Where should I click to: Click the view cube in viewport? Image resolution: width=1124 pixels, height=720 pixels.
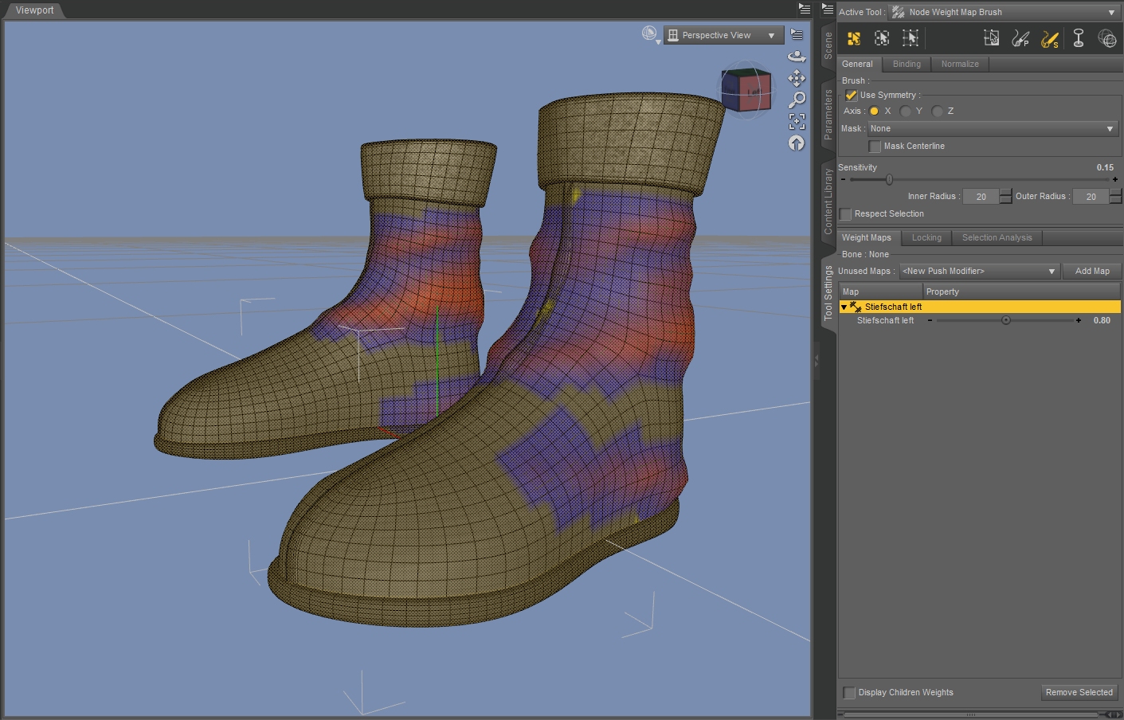[746, 90]
